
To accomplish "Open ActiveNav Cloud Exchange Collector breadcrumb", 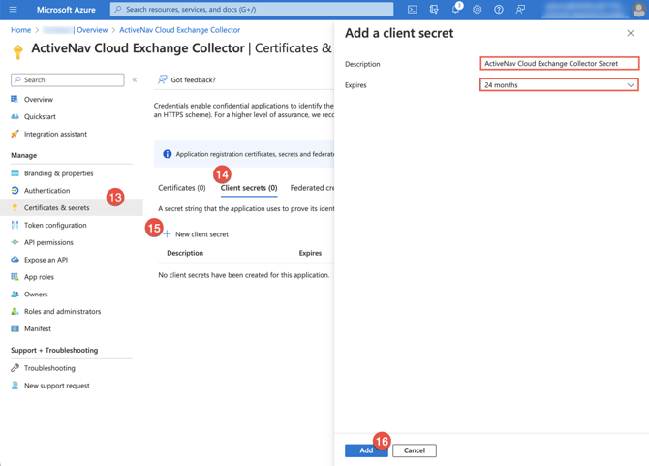I will click(179, 30).
